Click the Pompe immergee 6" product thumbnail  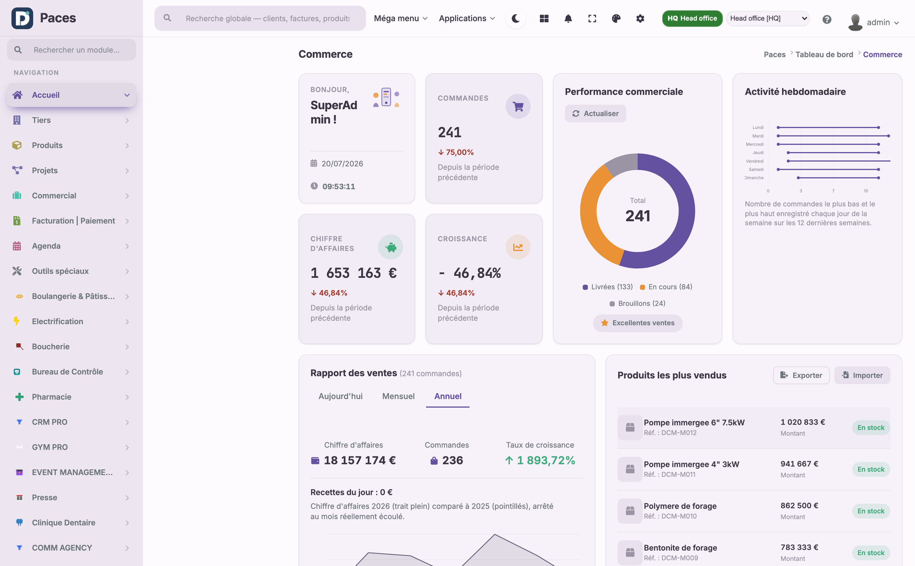coord(630,427)
